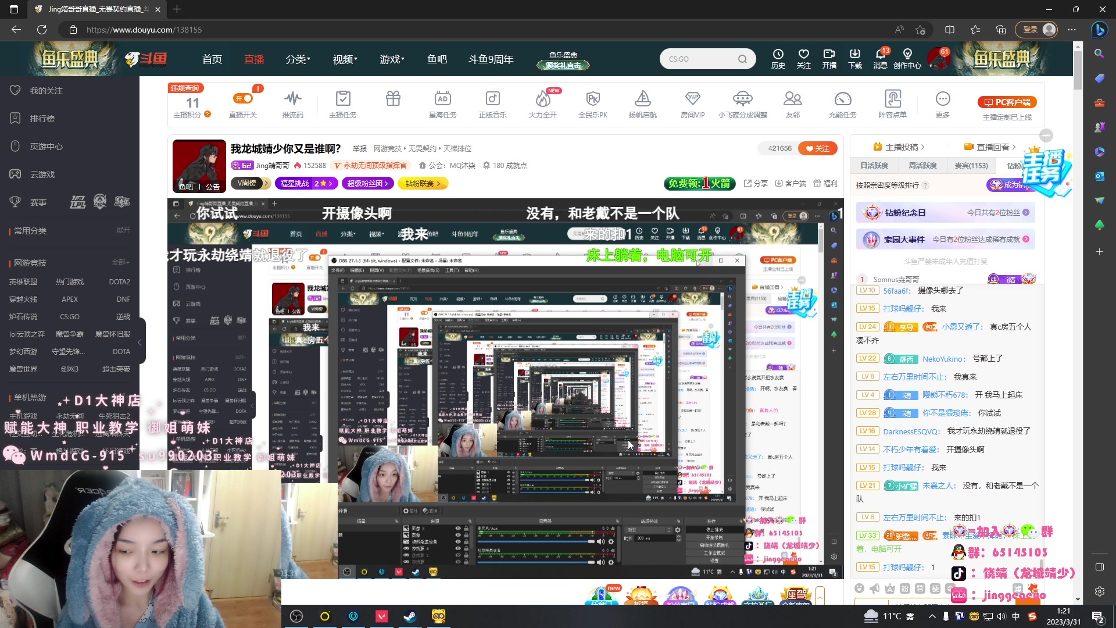Switch to 日活跃度 tab

874,166
